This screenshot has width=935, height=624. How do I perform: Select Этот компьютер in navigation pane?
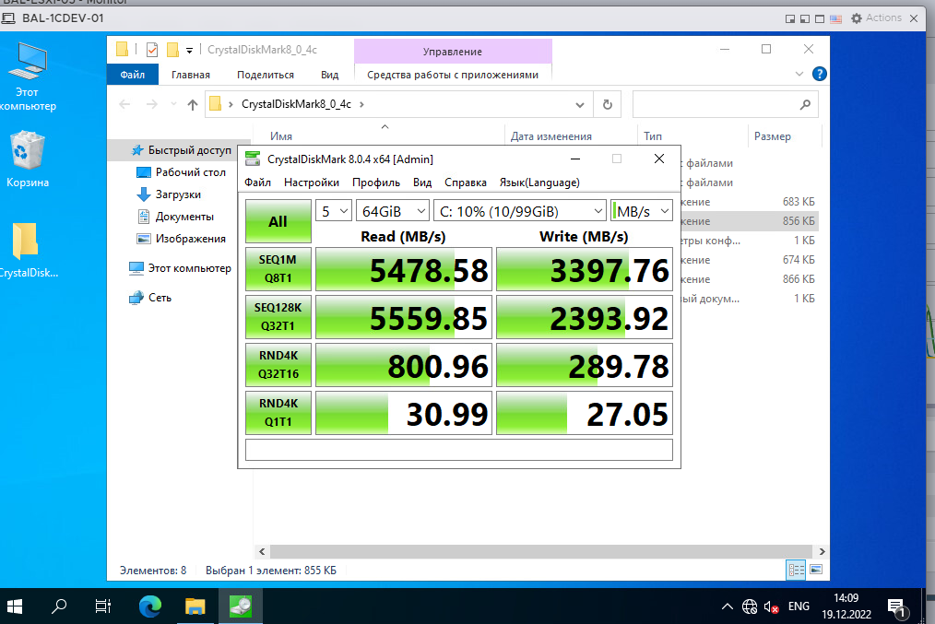pyautogui.click(x=189, y=268)
